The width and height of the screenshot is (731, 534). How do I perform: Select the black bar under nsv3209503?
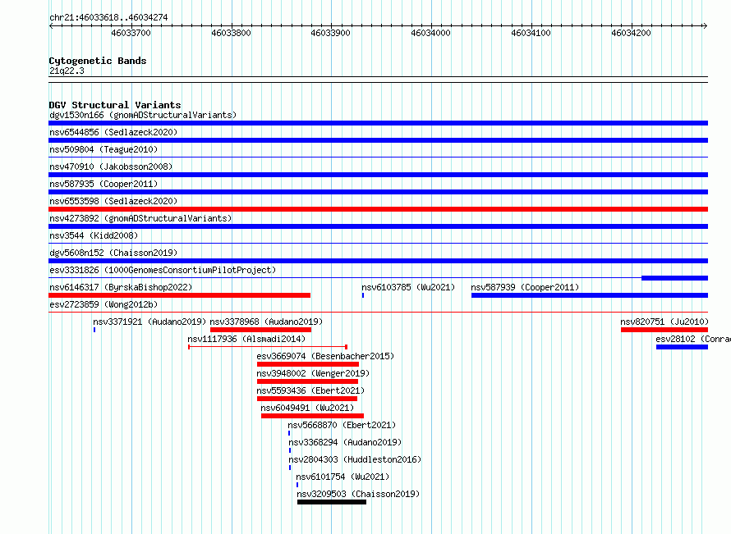coord(332,502)
